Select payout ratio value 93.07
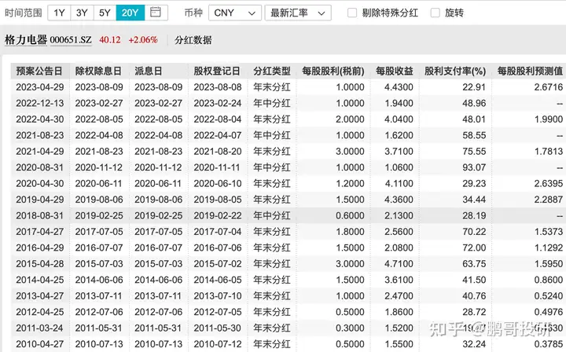566x352 pixels. click(x=474, y=167)
